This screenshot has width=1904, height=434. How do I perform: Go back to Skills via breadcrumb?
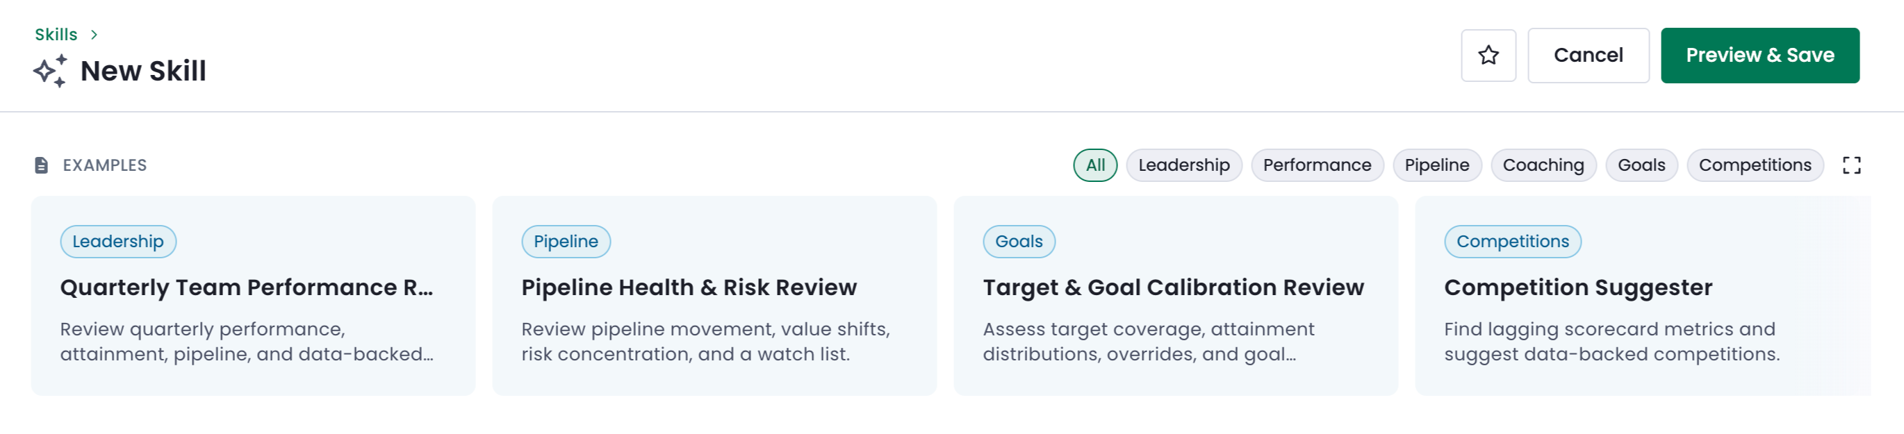click(x=56, y=35)
